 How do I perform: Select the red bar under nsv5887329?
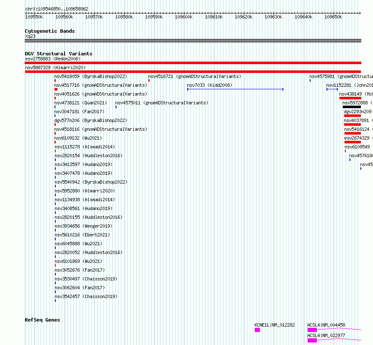(193, 72)
